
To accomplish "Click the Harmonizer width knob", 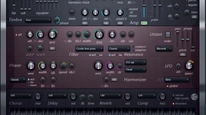I will pos(110,66).
